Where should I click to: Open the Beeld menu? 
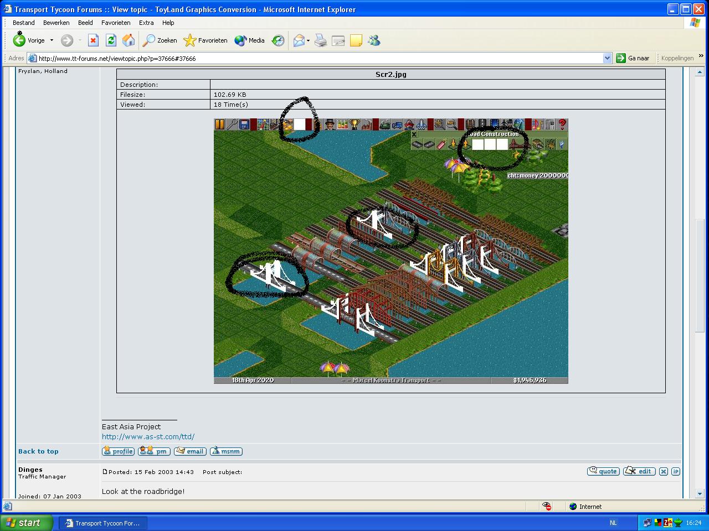click(85, 23)
